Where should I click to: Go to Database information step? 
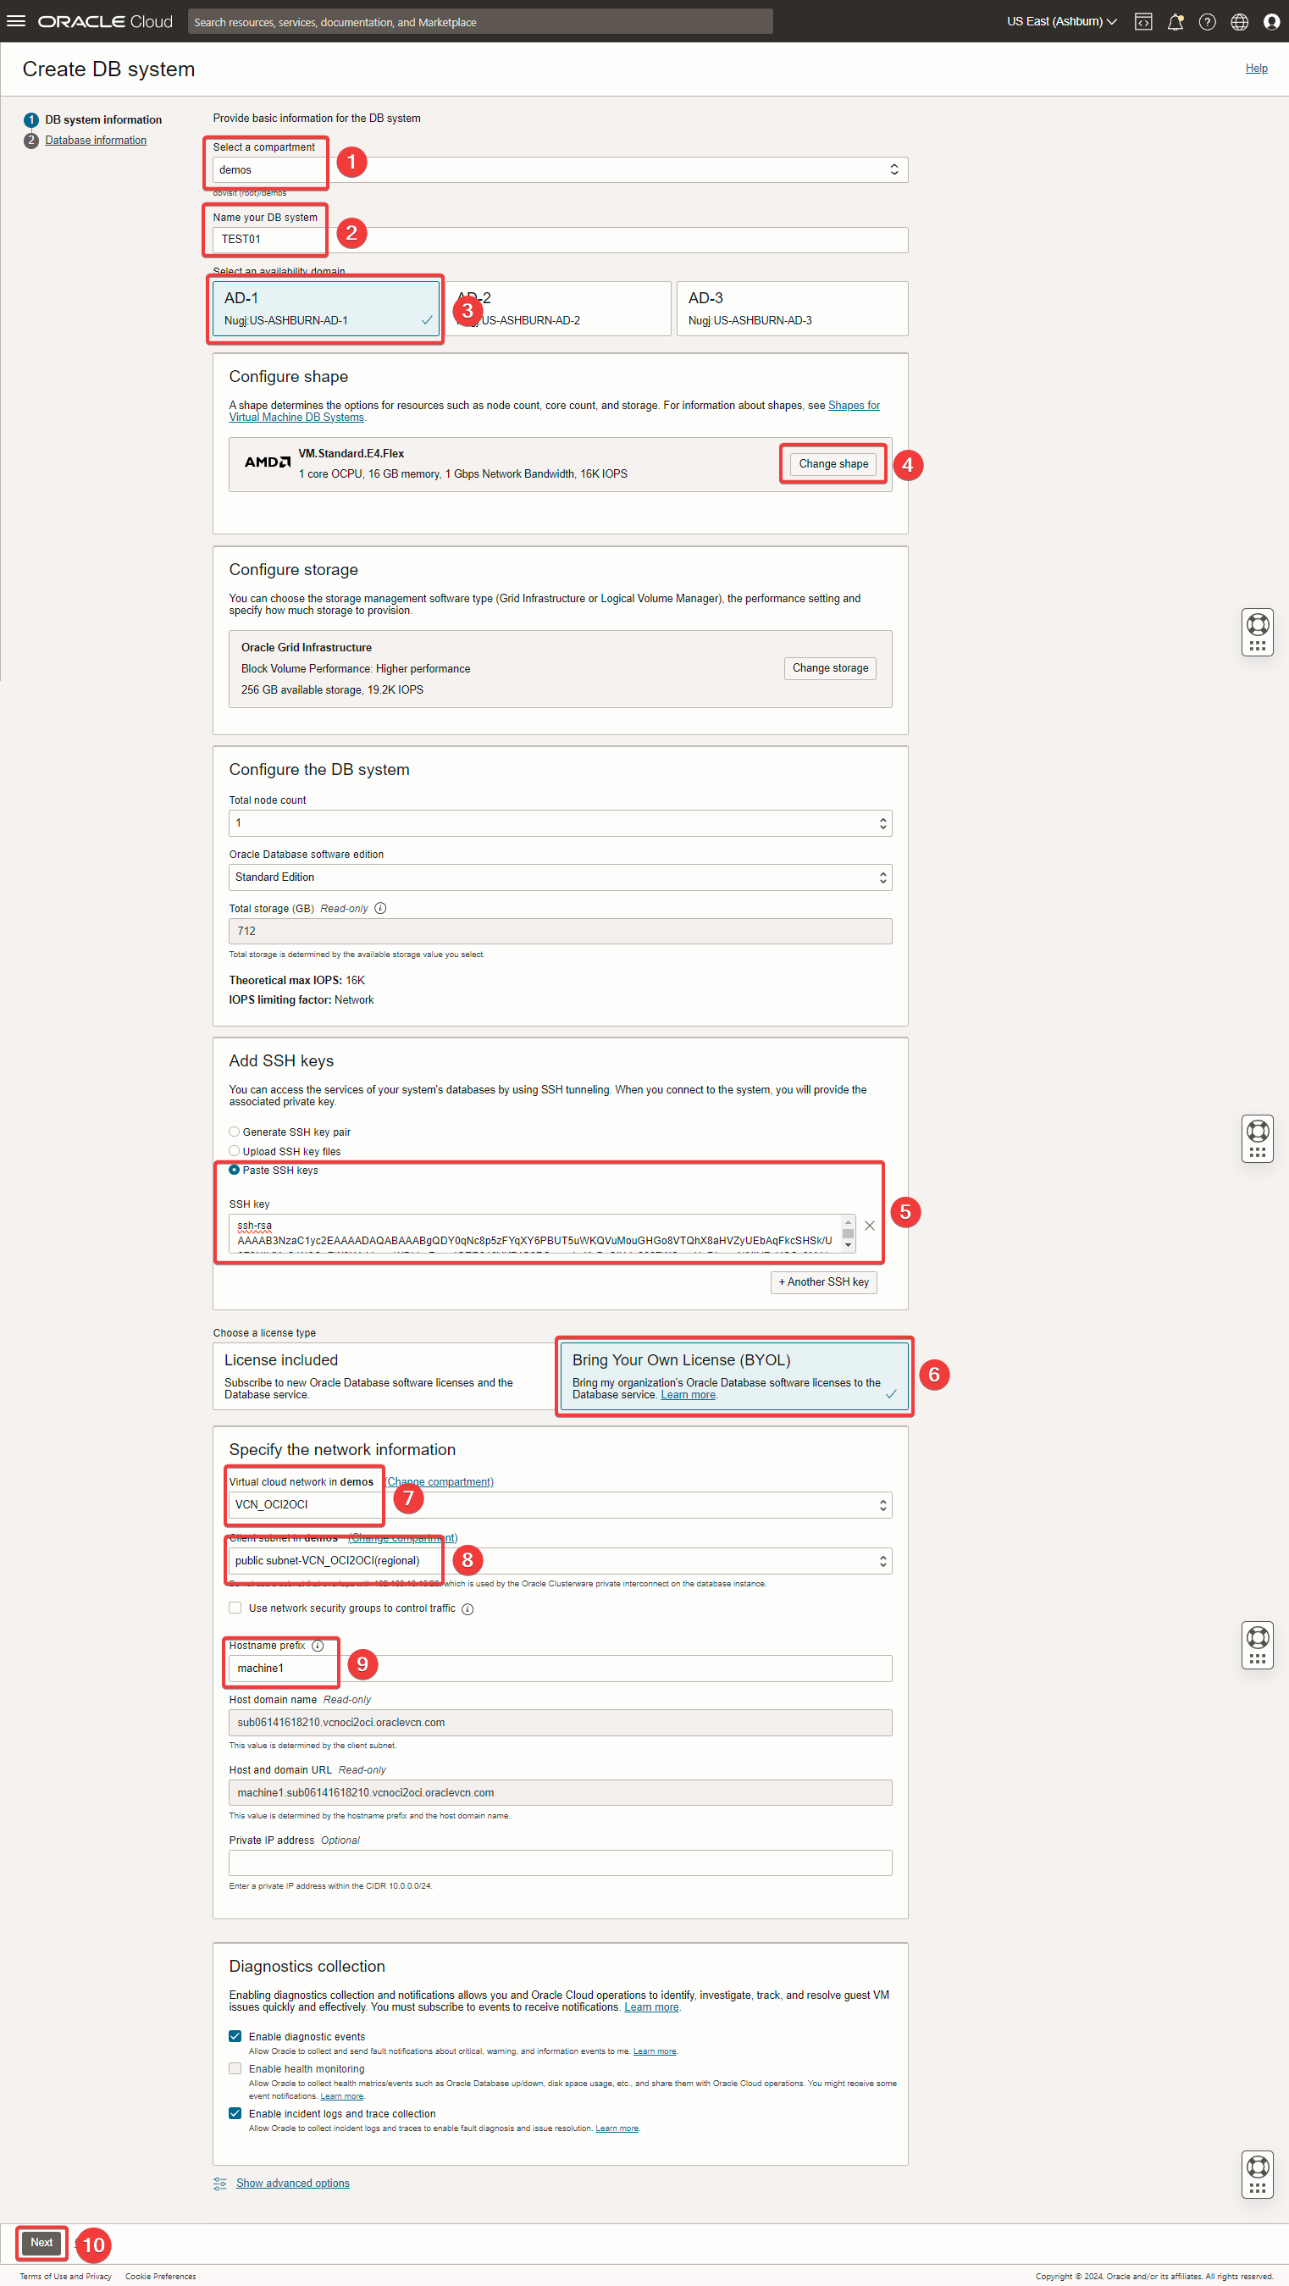click(96, 141)
